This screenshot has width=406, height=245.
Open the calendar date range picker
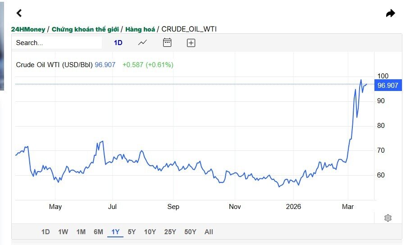point(167,42)
